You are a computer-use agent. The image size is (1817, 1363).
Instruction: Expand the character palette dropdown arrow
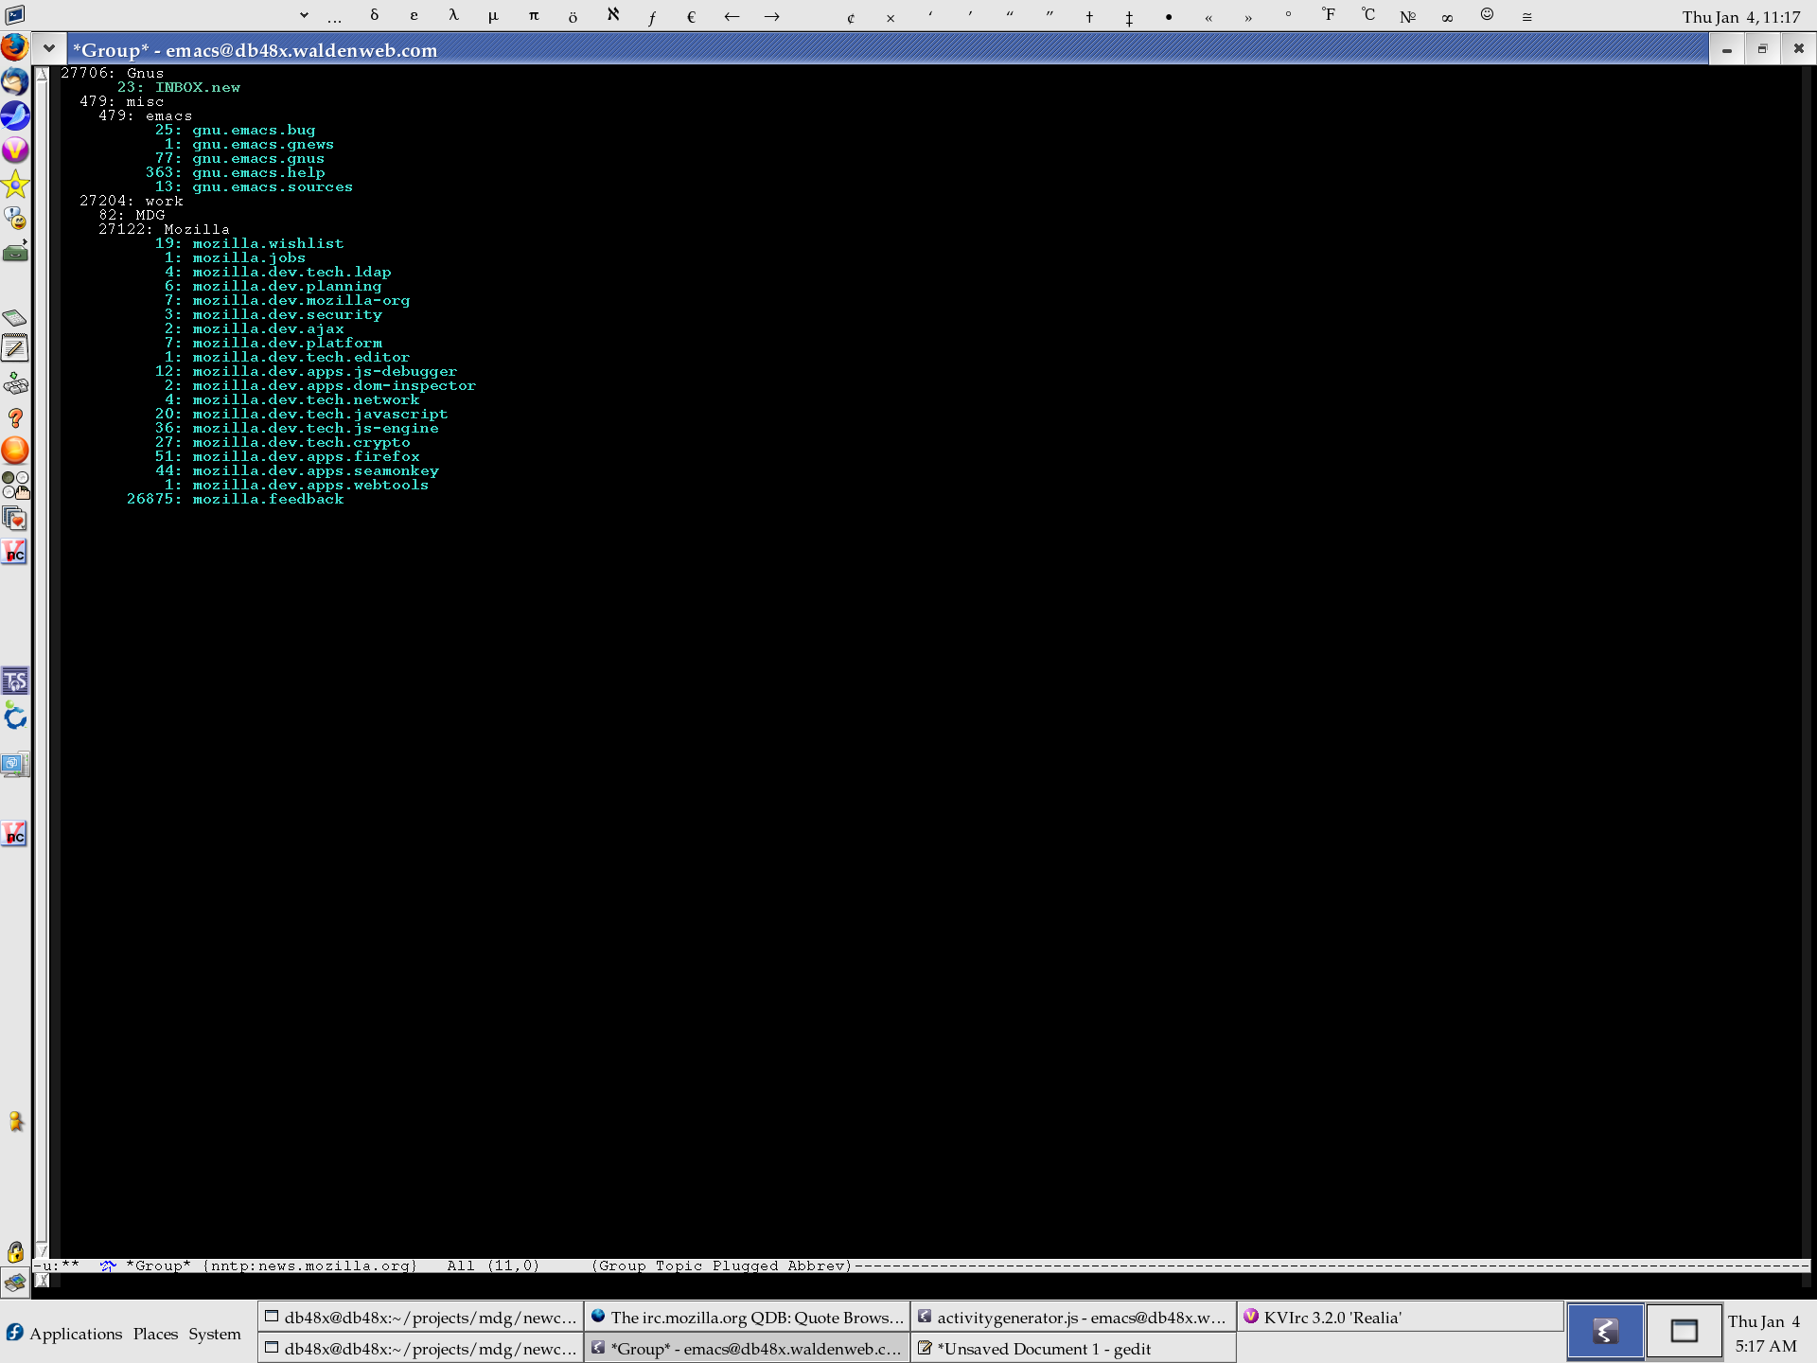[x=304, y=15]
